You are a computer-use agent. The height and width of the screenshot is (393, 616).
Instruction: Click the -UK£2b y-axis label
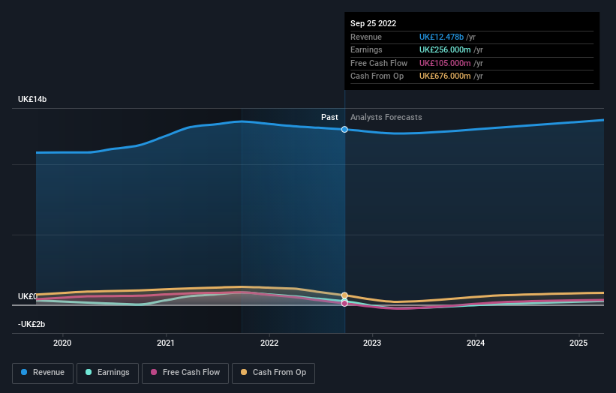tap(32, 324)
